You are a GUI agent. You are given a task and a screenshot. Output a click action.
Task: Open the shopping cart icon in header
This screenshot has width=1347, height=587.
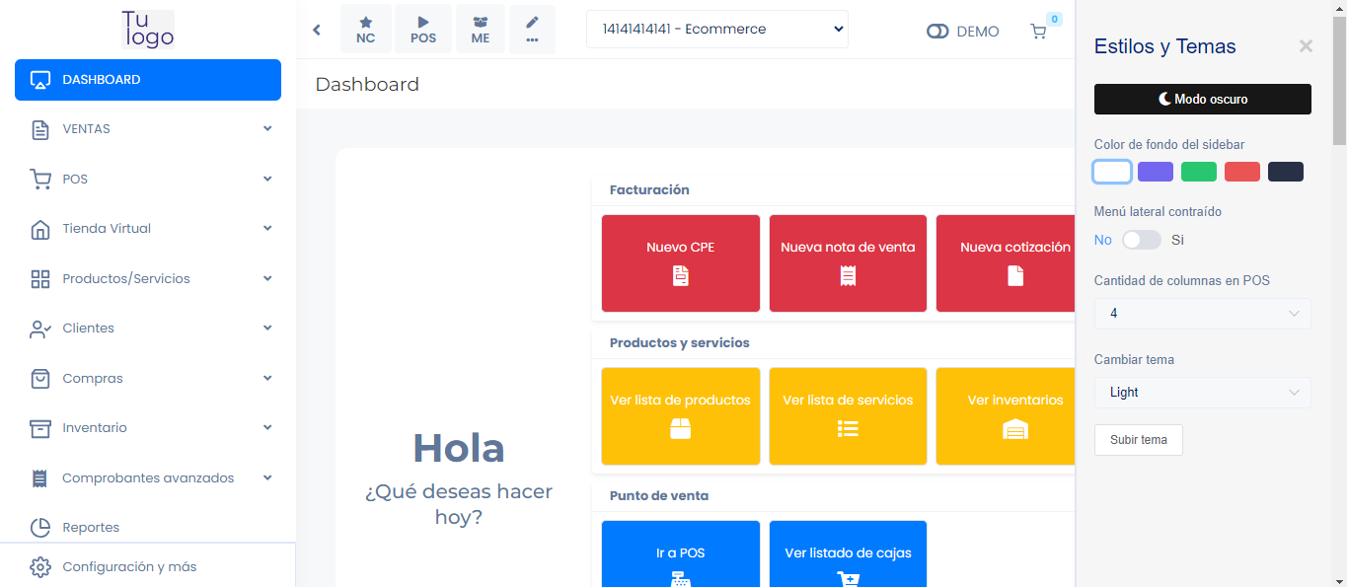click(x=1038, y=32)
